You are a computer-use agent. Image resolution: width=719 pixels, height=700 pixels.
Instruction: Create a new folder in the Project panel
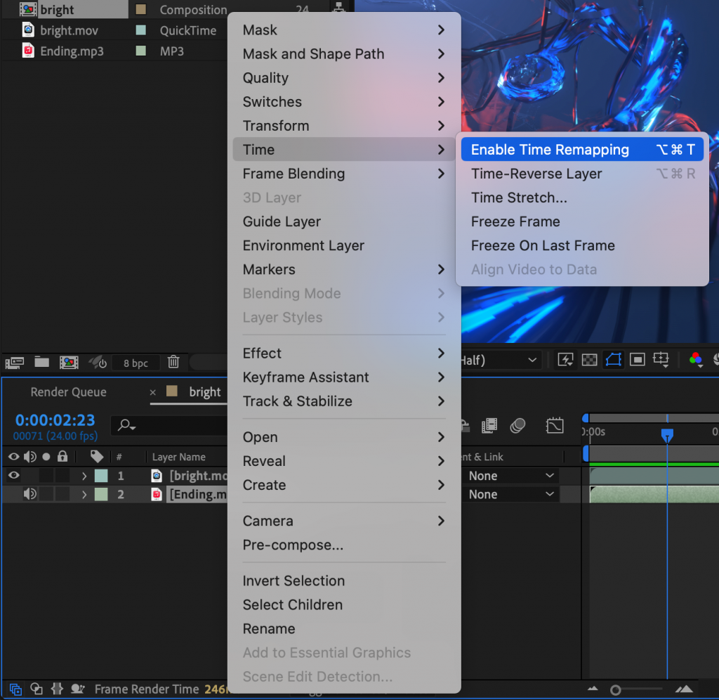[41, 363]
